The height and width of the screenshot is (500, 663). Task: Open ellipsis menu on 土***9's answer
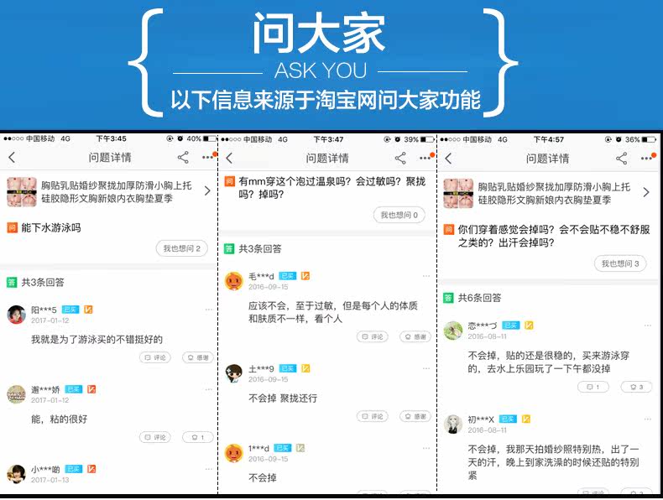pos(425,368)
